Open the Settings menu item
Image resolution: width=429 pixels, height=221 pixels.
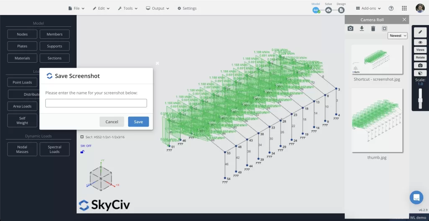187,8
